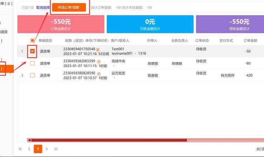Click the 开单人 column header

tap(152, 41)
